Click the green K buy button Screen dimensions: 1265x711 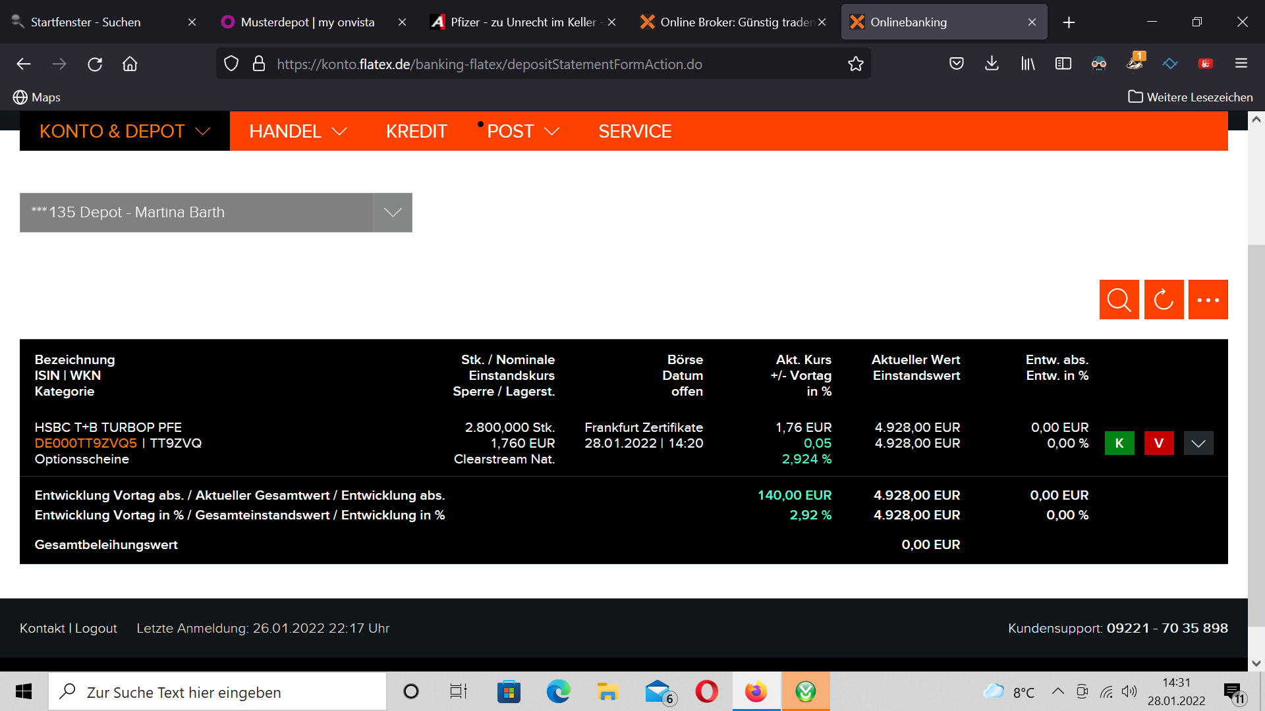1119,443
